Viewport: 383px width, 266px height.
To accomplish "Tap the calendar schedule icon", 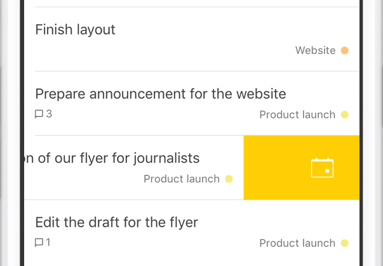I will [322, 168].
